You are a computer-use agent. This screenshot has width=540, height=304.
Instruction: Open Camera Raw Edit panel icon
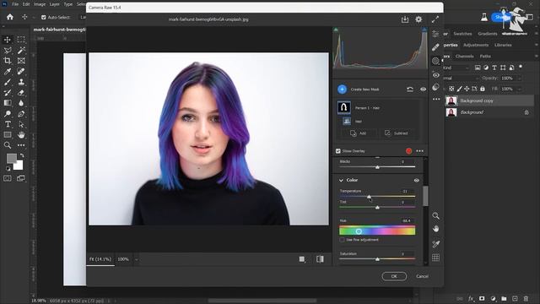[435, 34]
